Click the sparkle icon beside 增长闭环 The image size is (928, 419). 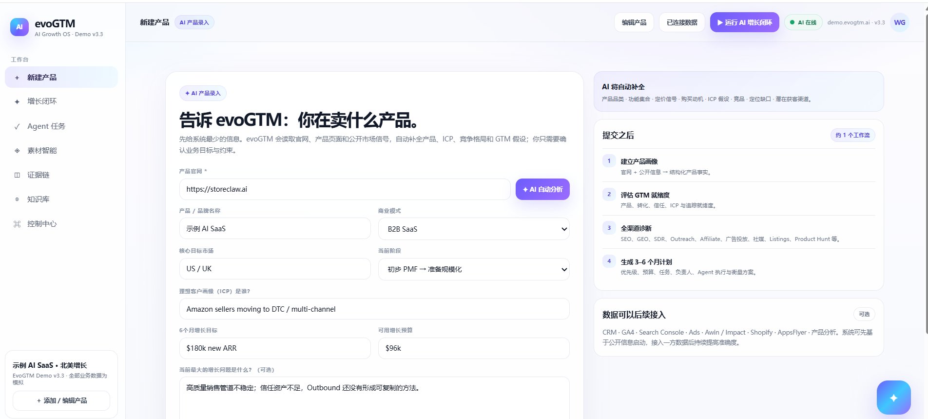[17, 101]
